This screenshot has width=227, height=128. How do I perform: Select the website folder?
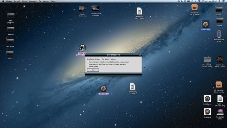click(11, 30)
